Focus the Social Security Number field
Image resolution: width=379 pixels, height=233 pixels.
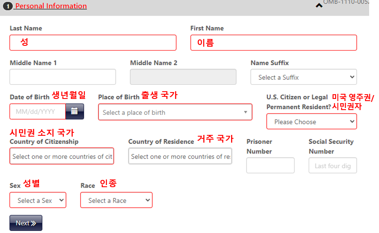pos(333,165)
